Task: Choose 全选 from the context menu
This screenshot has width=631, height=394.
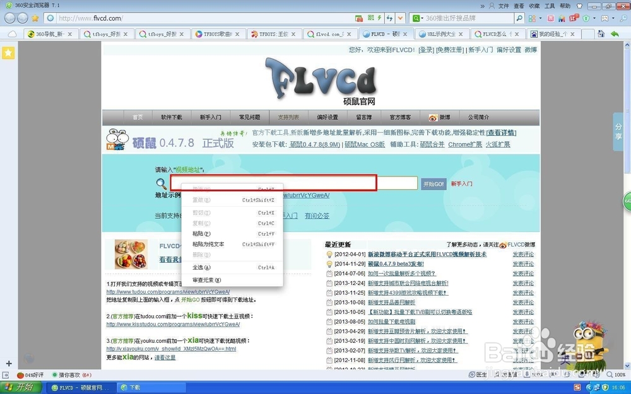Action: [x=233, y=267]
